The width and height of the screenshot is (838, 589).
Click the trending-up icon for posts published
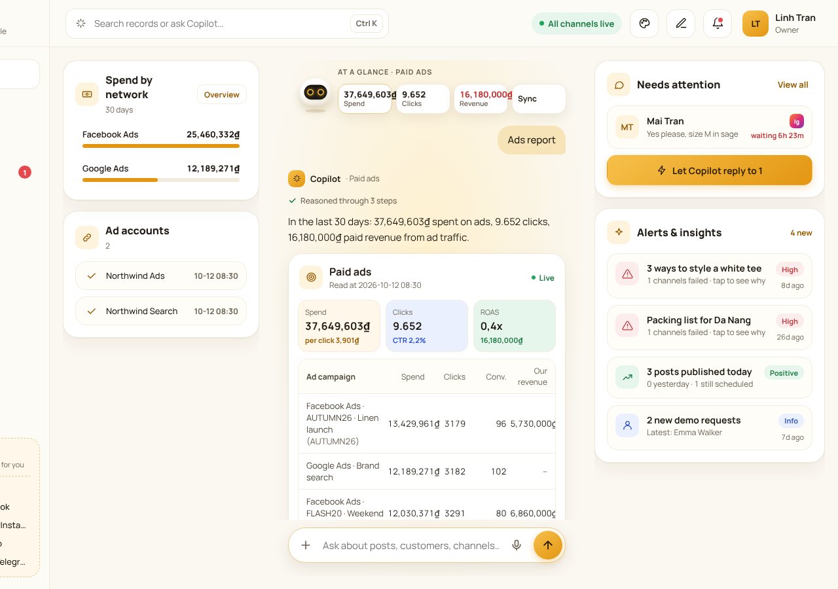point(627,378)
